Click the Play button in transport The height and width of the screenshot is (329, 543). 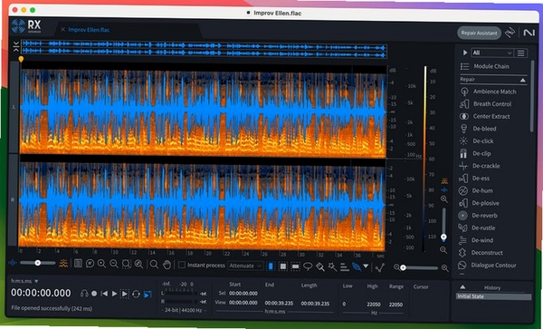coord(114,294)
